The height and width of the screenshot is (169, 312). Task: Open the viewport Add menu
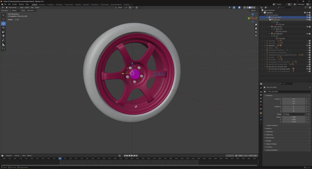tap(32, 8)
